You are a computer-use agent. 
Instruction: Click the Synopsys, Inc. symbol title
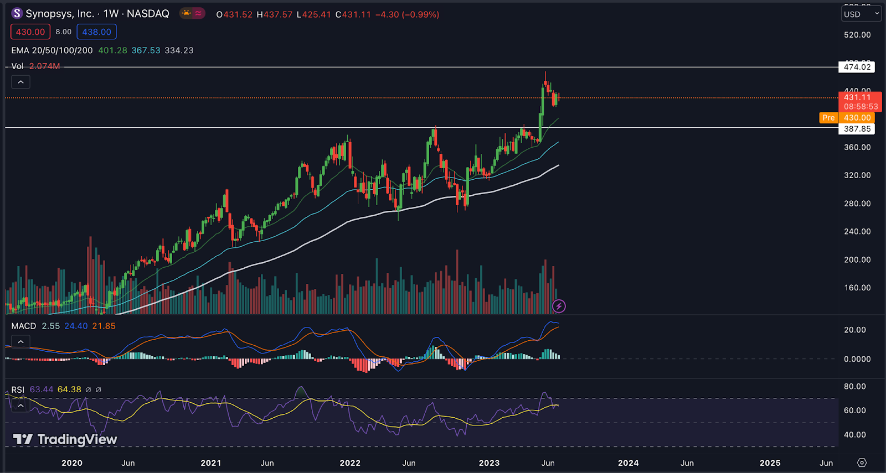[60, 13]
